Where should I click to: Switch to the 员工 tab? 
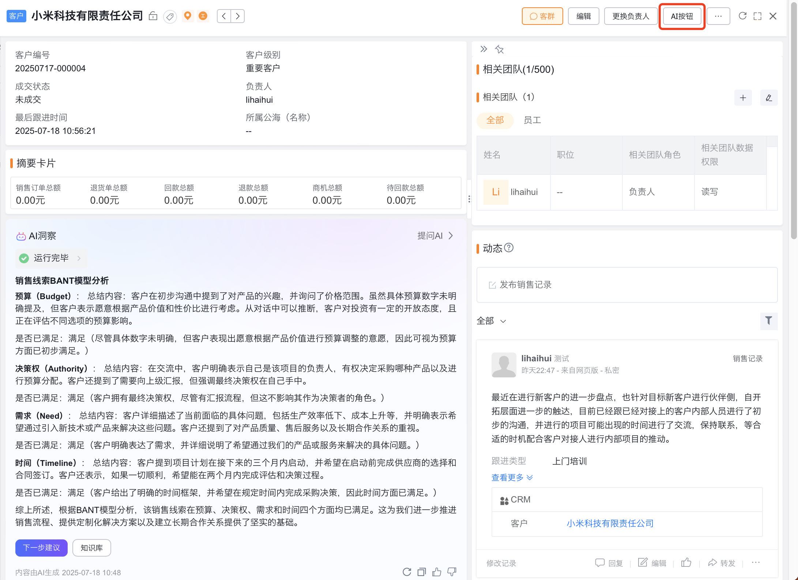532,120
